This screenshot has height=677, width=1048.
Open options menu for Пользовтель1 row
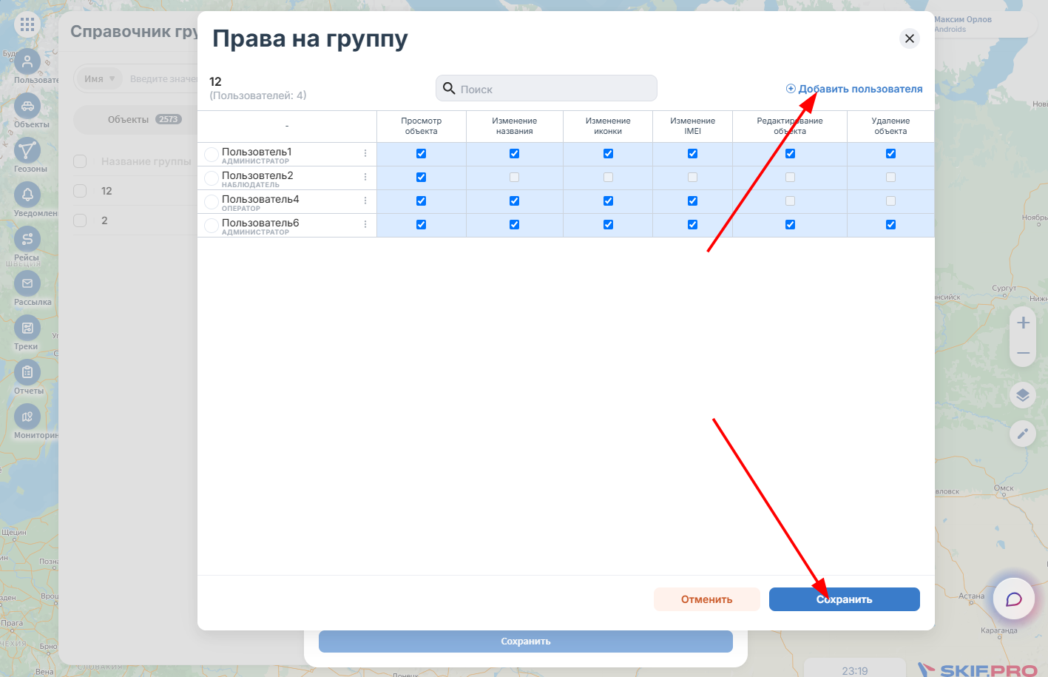coord(365,153)
